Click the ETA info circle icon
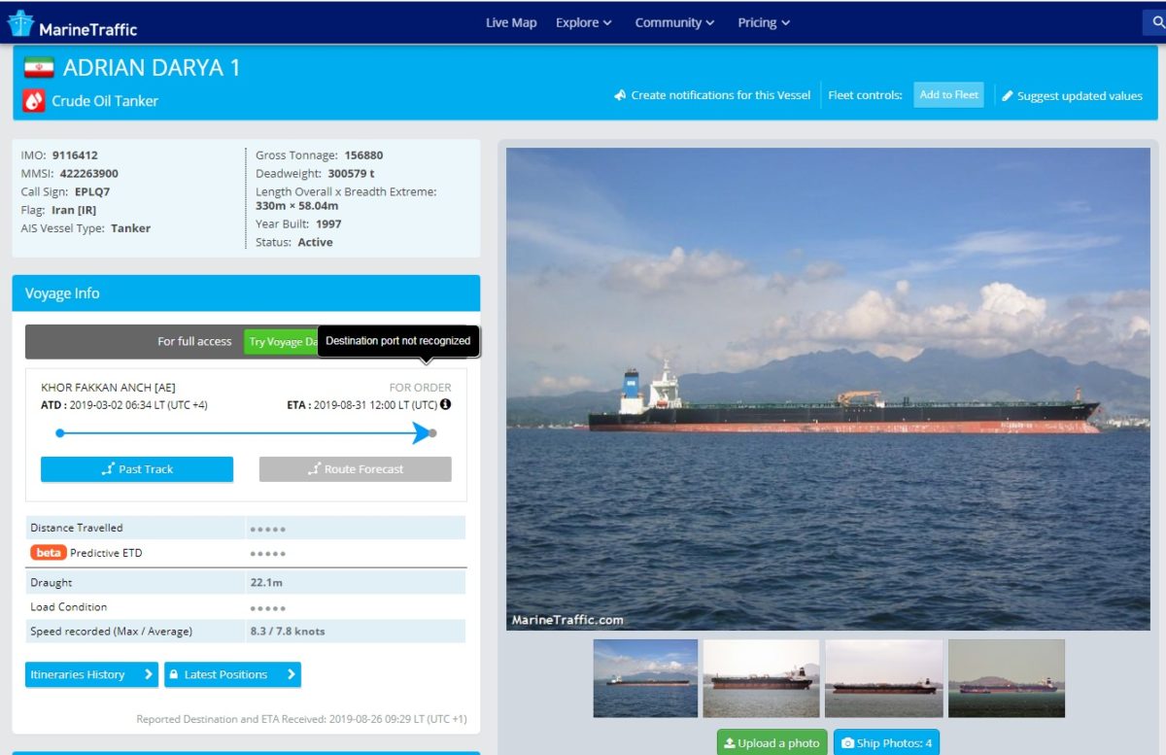This screenshot has height=755, width=1166. [446, 404]
